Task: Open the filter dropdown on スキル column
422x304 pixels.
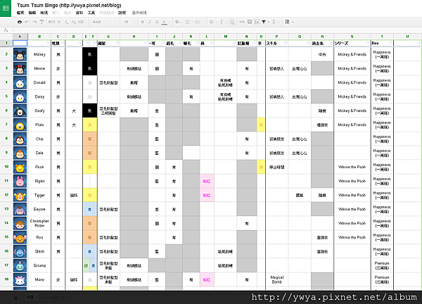Action: [286, 43]
